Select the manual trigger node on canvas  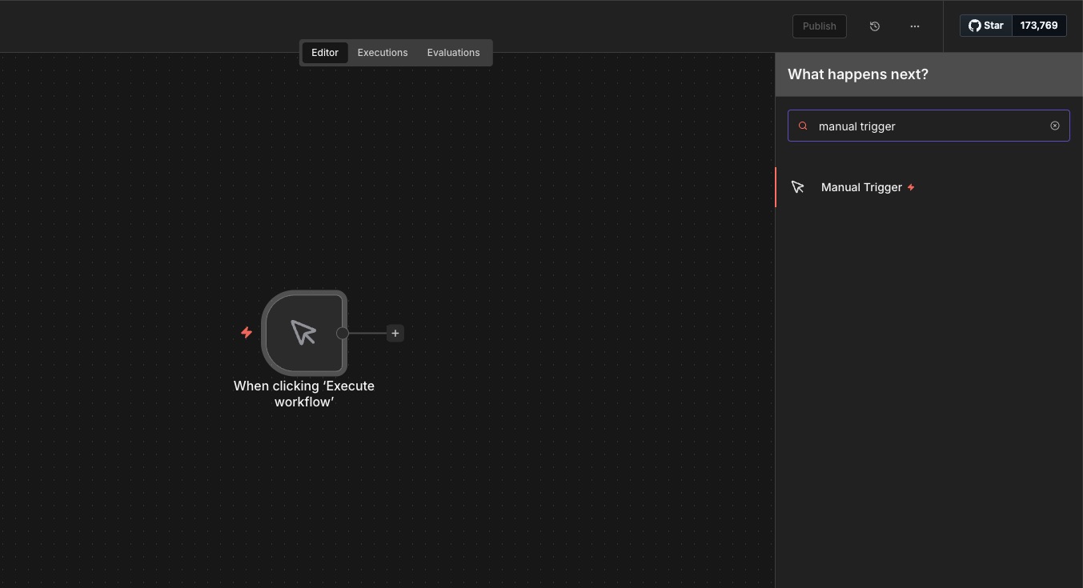(303, 333)
